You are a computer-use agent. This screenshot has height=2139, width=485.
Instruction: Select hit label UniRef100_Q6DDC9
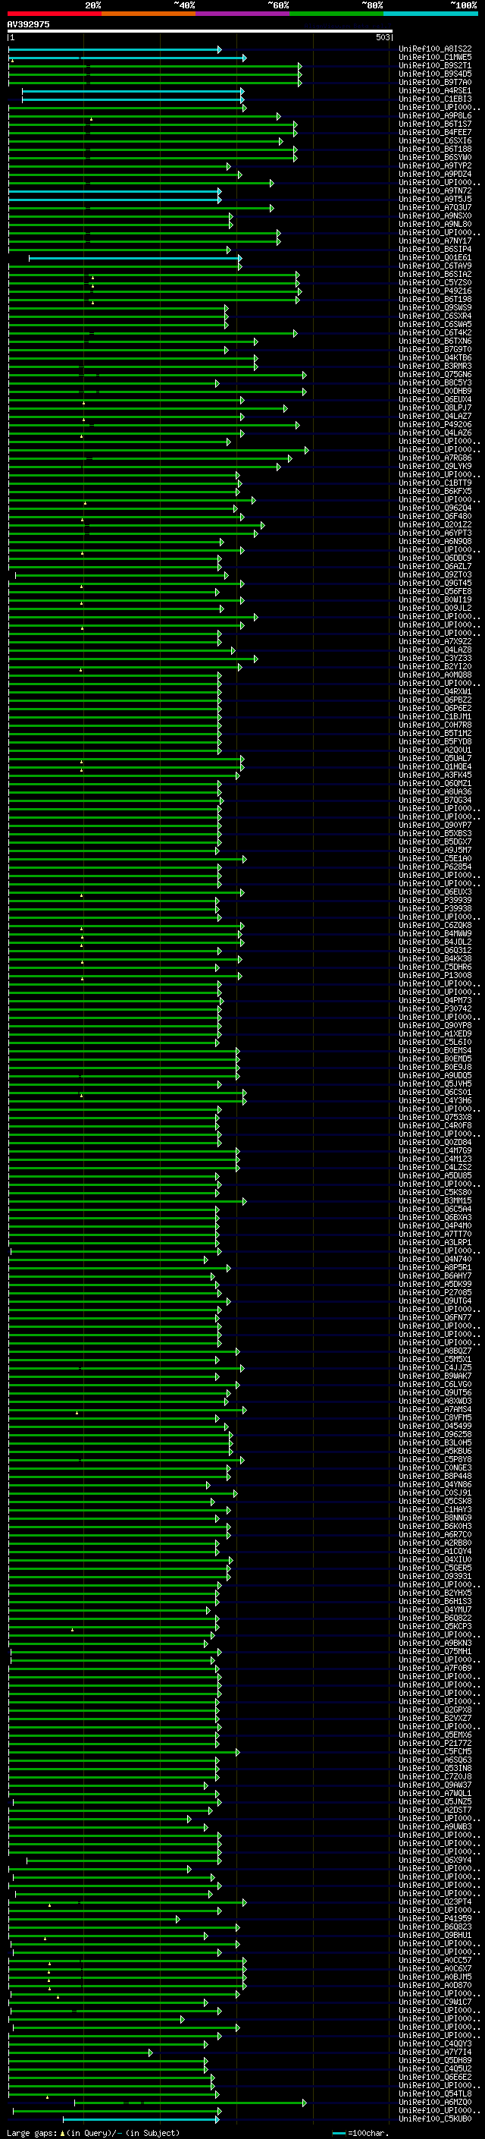click(x=435, y=558)
